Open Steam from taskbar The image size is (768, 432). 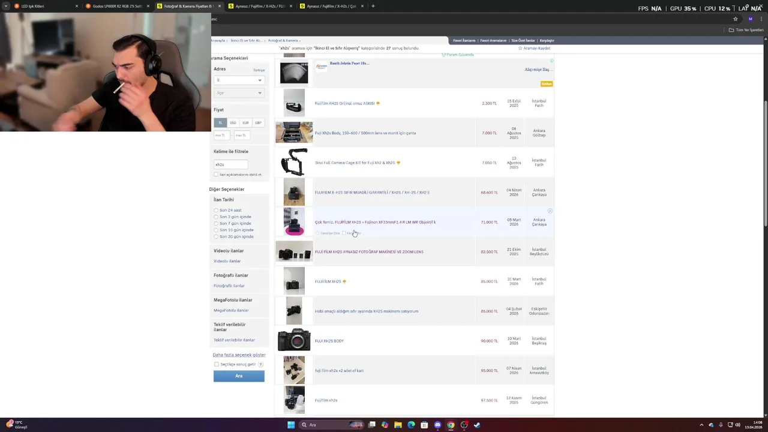(x=477, y=425)
